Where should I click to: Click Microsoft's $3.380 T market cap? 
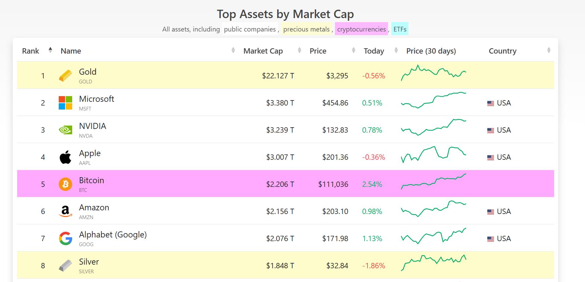point(280,103)
